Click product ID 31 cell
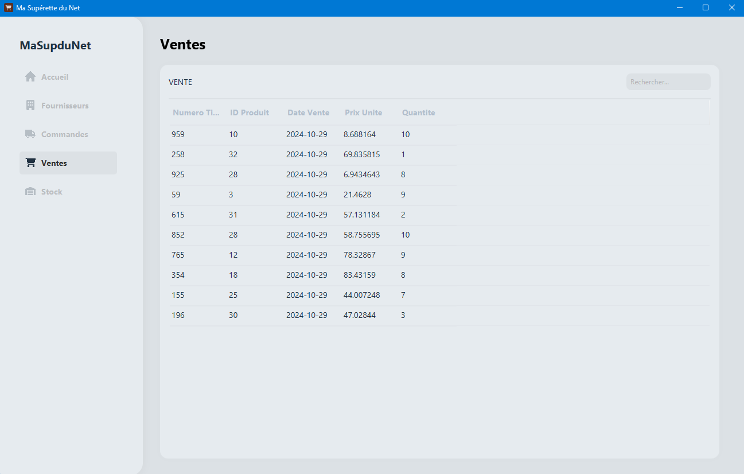Viewport: 744px width, 474px height. [x=255, y=215]
